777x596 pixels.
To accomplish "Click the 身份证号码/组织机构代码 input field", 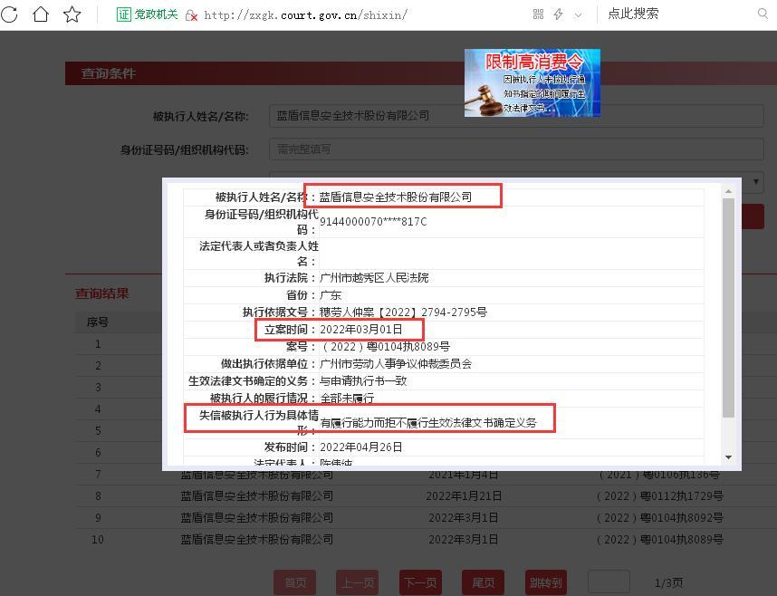I will 516,149.
